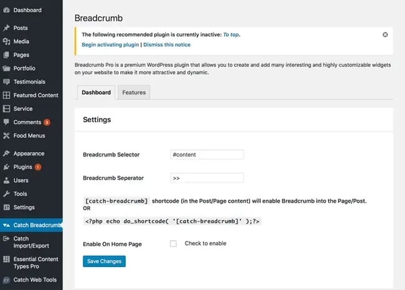Click Dismiss this notice link
Image resolution: width=405 pixels, height=290 pixels.
pyautogui.click(x=167, y=45)
